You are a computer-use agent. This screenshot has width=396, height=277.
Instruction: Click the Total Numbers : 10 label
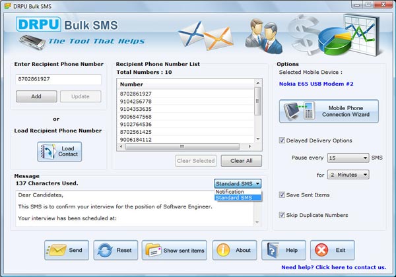tap(144, 72)
